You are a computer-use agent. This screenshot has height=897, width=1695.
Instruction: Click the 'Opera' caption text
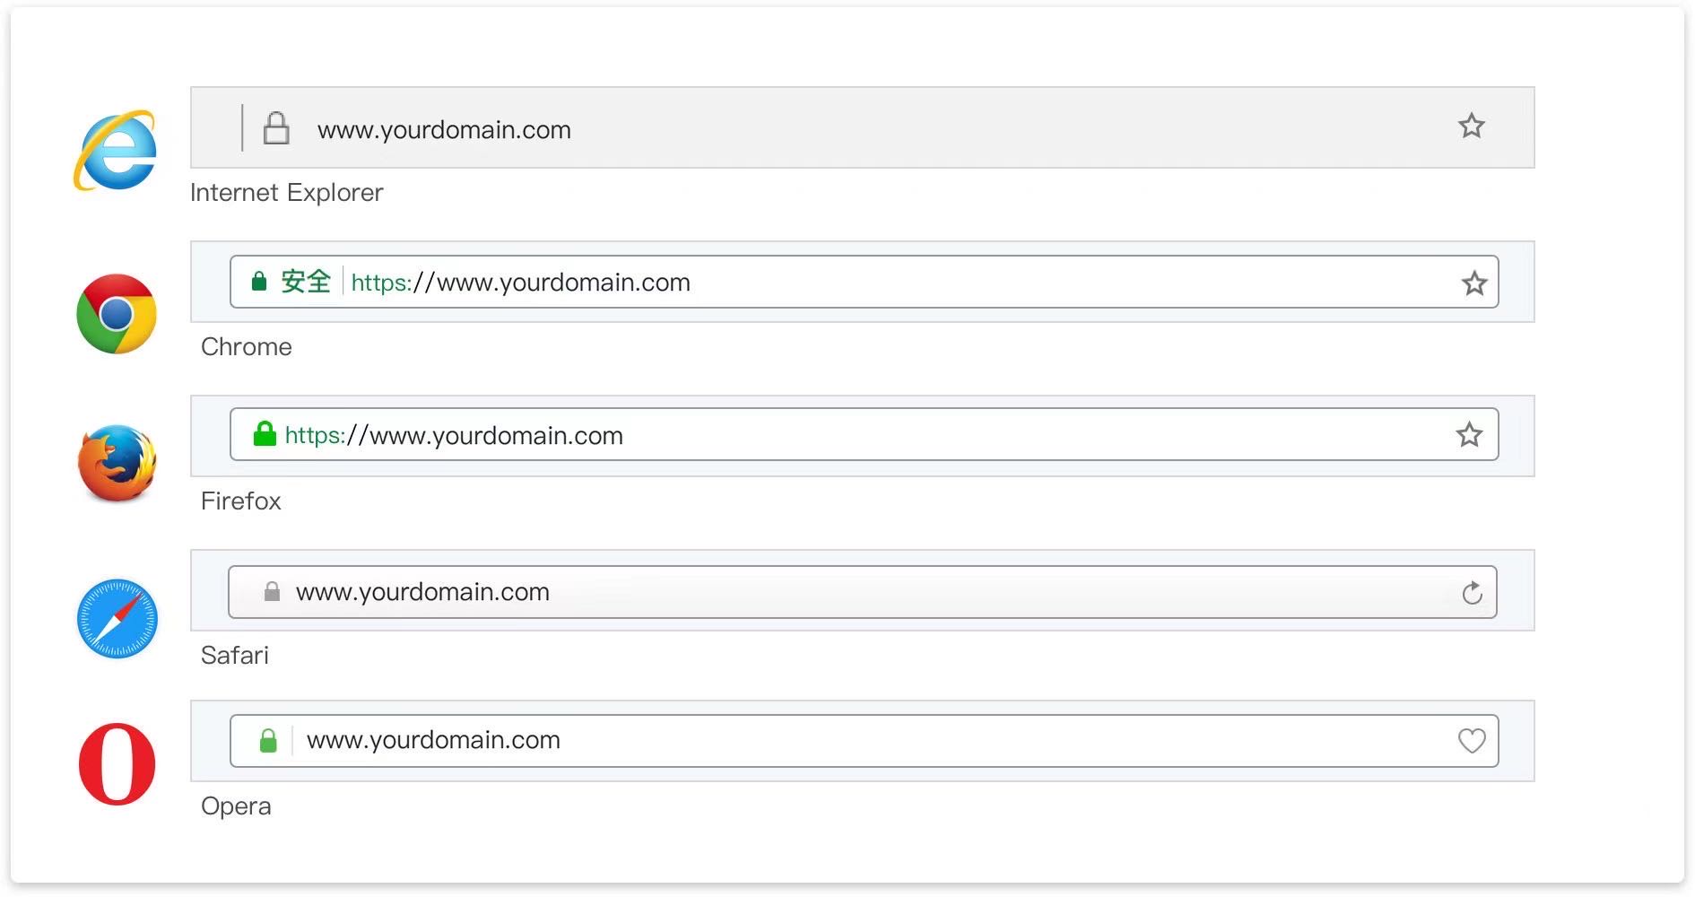click(x=236, y=806)
